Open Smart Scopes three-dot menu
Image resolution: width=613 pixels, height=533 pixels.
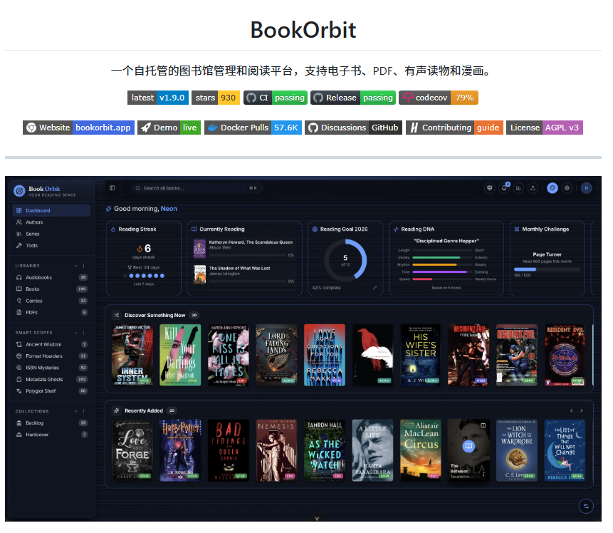(84, 333)
